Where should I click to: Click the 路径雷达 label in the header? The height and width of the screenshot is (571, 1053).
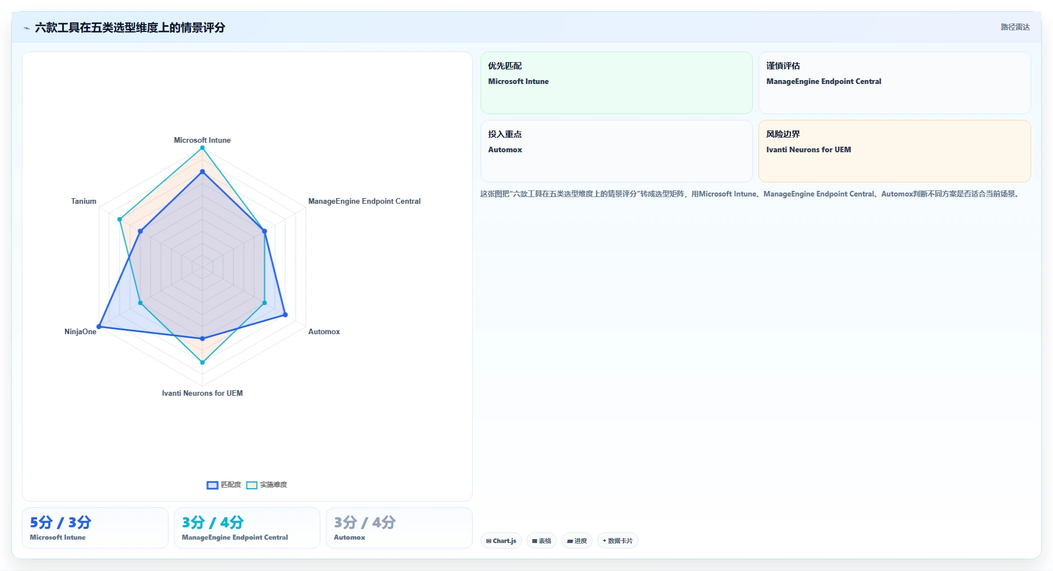(x=1015, y=27)
